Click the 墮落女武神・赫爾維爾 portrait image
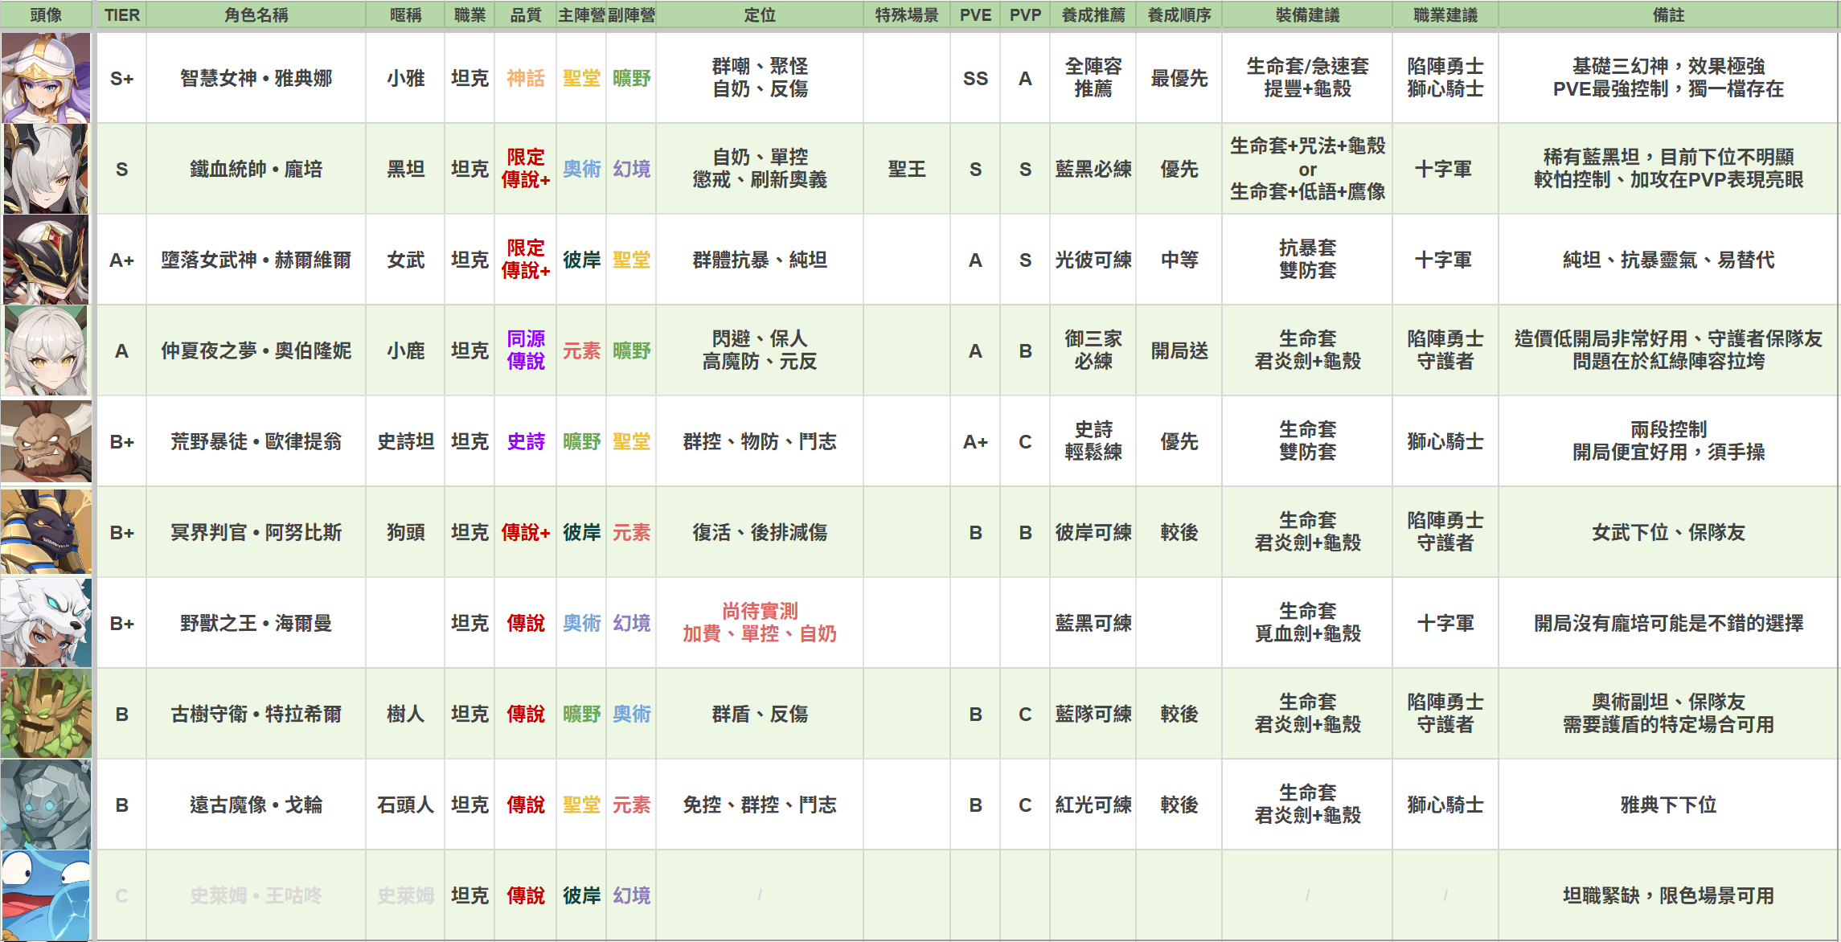Viewport: 1841px width, 942px height. [x=46, y=260]
